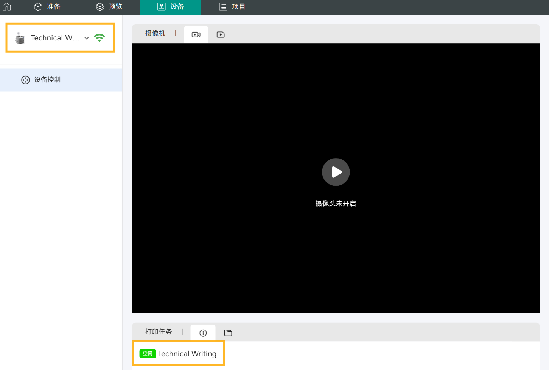Open the 预览 tab
Image resolution: width=549 pixels, height=370 pixels.
tap(109, 7)
